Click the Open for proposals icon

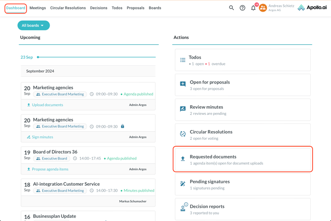point(183,84)
